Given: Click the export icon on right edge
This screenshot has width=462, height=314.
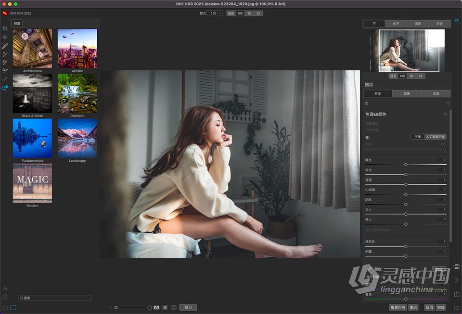Looking at the screenshot, I should tap(456, 293).
